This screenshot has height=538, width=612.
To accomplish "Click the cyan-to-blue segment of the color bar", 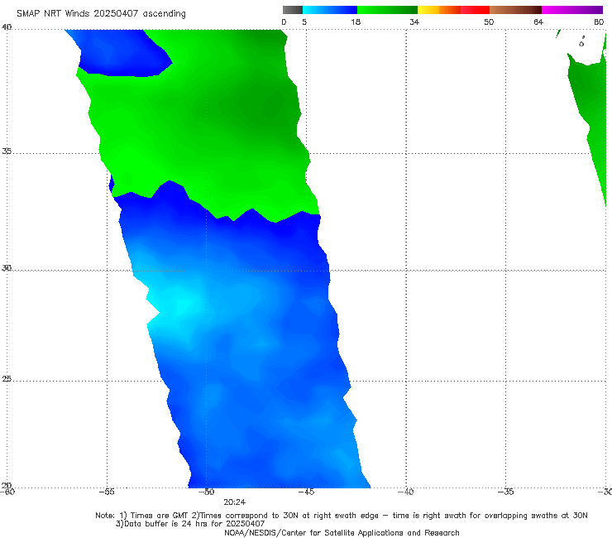I will pyautogui.click(x=330, y=10).
